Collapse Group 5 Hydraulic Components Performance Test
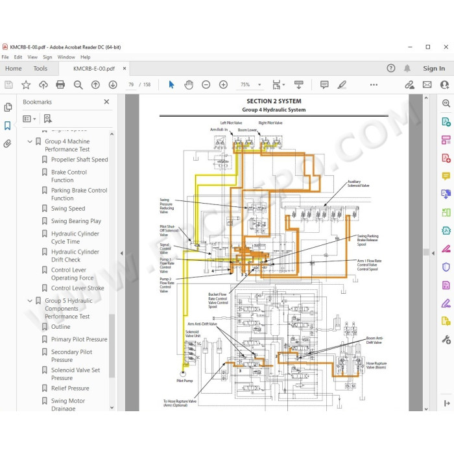Viewport: 454px width, 454px height. [30, 301]
